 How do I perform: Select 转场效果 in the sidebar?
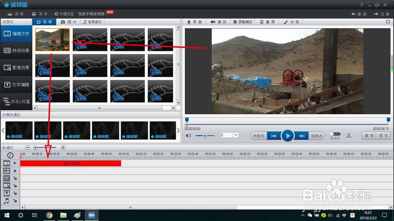[16, 51]
